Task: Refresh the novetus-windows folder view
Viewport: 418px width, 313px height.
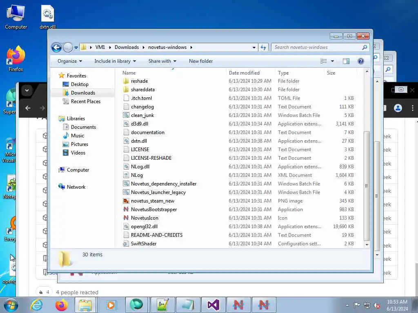Action: pos(263,47)
